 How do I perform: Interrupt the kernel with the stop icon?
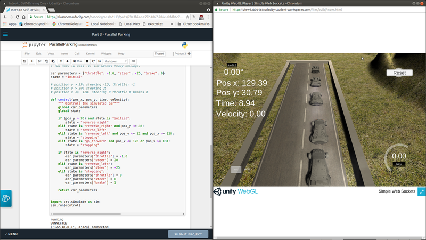click(x=87, y=61)
